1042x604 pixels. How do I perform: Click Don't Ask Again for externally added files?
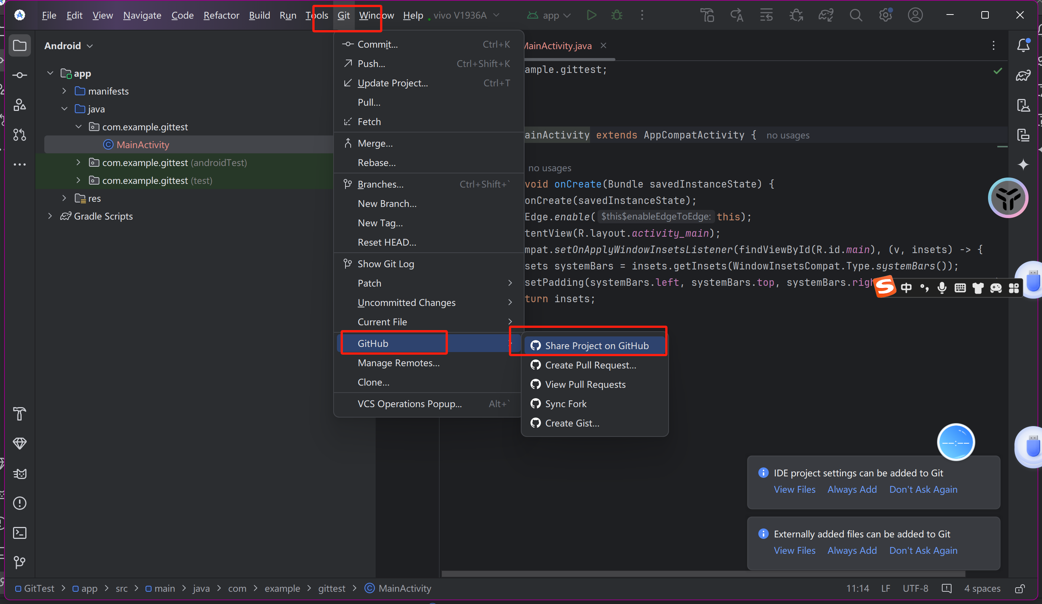(x=922, y=549)
